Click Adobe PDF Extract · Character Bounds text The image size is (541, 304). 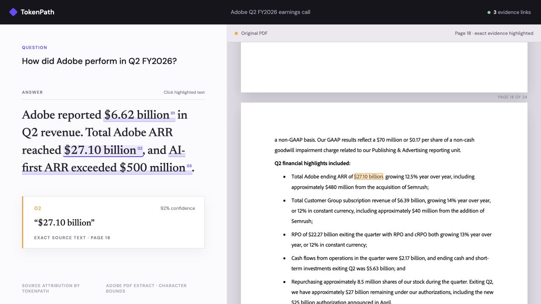click(146, 288)
